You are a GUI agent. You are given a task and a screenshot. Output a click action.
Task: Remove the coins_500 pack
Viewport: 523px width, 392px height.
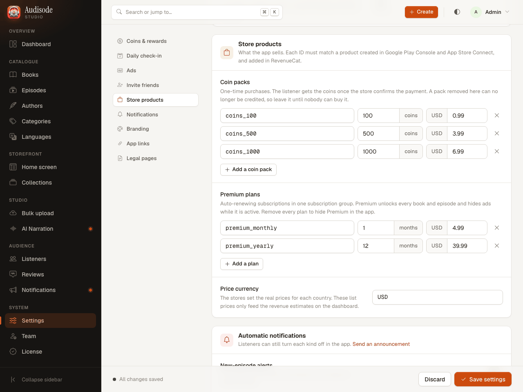497,134
